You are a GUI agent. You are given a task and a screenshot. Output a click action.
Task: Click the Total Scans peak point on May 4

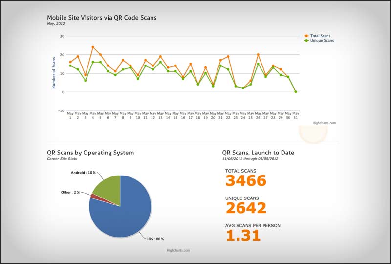pos(93,47)
